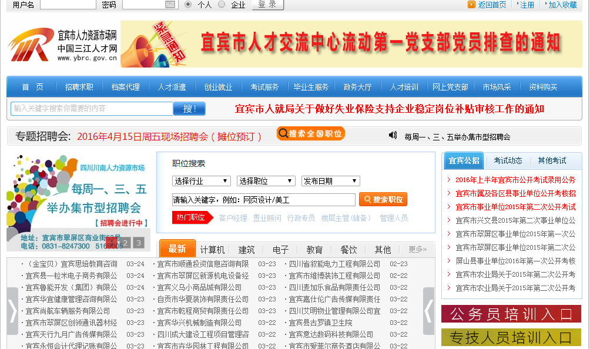The height and width of the screenshot is (349, 590).
Task: Open 考试服务 menu item
Action: 264,87
